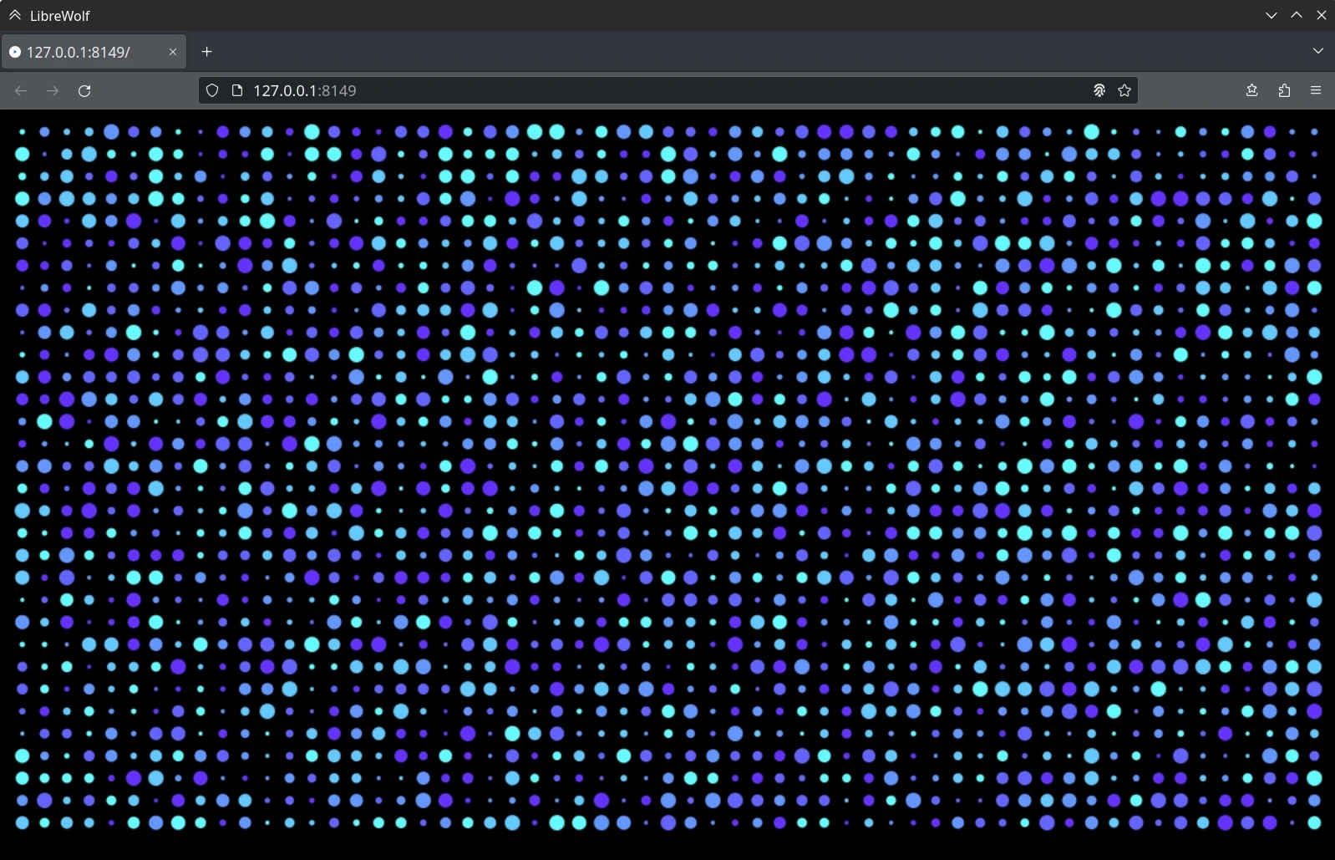
Task: Bookmark this page with the star
Action: [x=1124, y=90]
